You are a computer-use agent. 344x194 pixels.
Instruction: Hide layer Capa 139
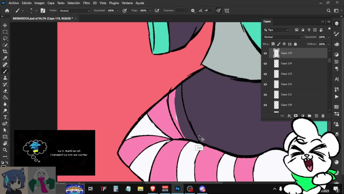265,105
